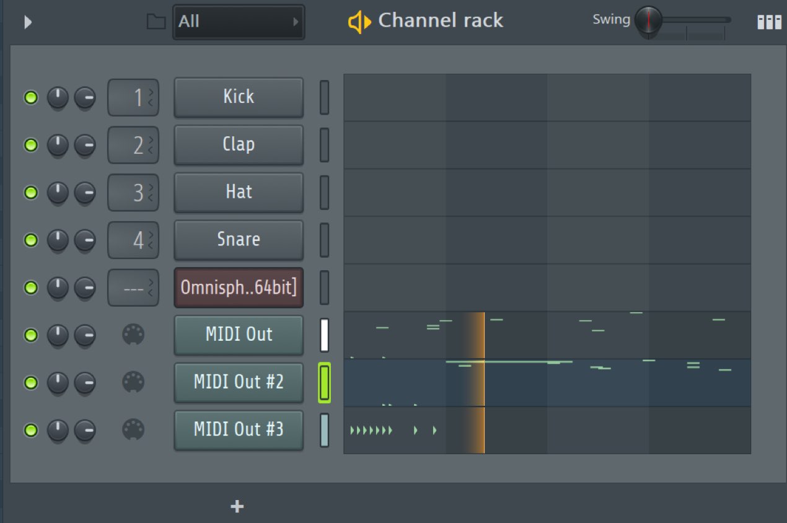The height and width of the screenshot is (523, 787).
Task: Toggle graph editor bars icon
Action: point(769,22)
